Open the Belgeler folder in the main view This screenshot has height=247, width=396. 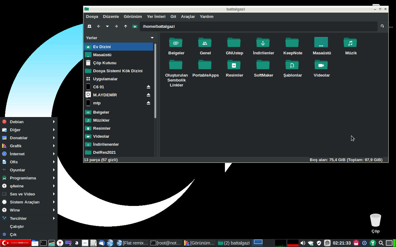pos(176,42)
